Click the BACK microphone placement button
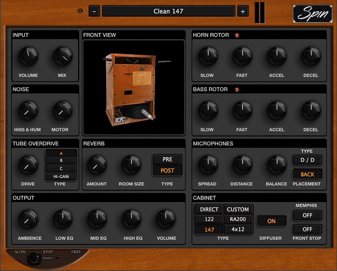Screen dimensions: 337x271 tap(307, 174)
